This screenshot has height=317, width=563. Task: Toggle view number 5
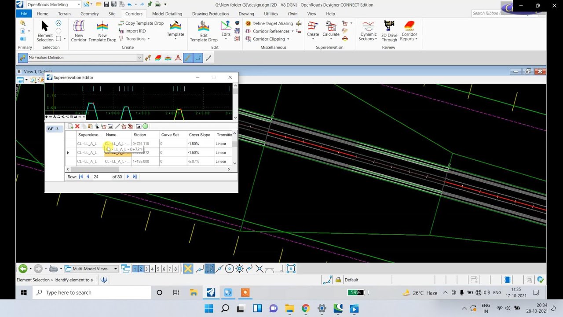[x=158, y=269]
